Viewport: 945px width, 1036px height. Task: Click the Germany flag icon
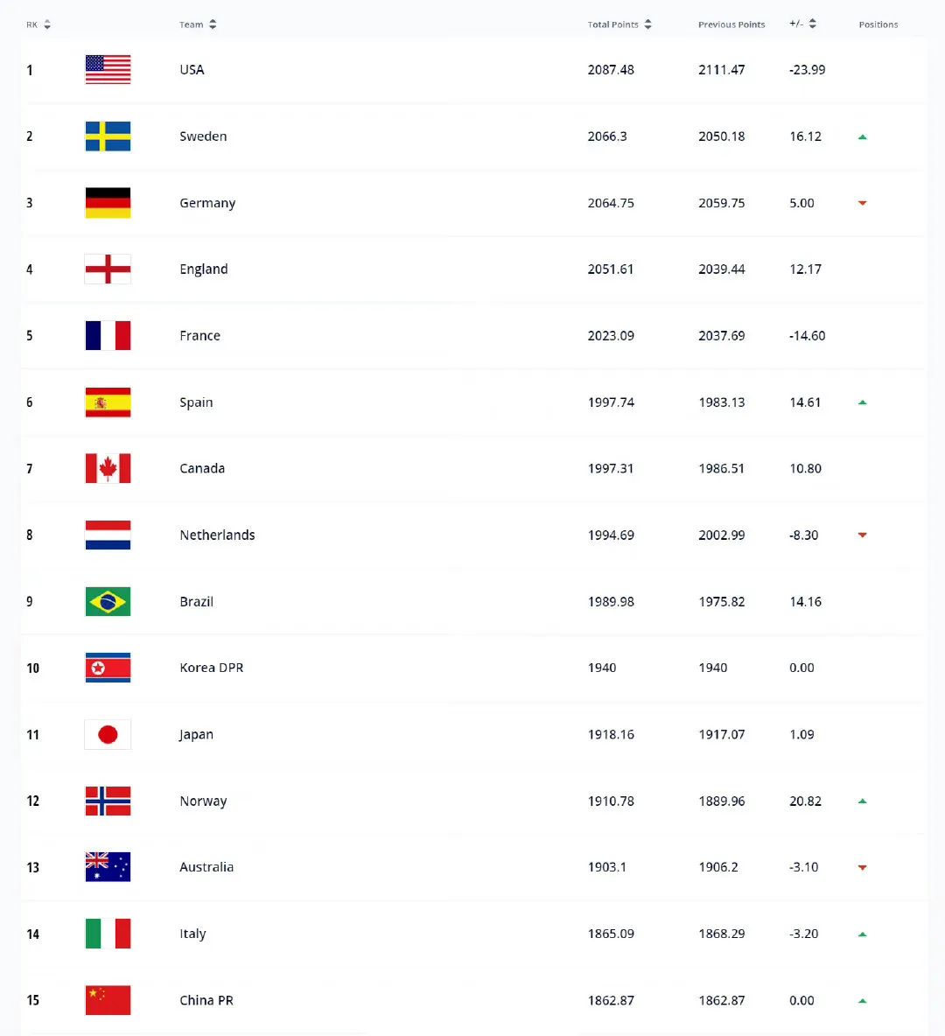[x=108, y=203]
